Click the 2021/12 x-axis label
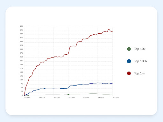 pos(57,98)
